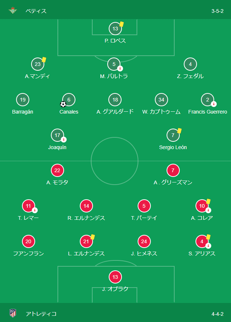This screenshot has height=322, width=231.
Task: Click the 4-4-2 formation label
Action: pos(217,314)
